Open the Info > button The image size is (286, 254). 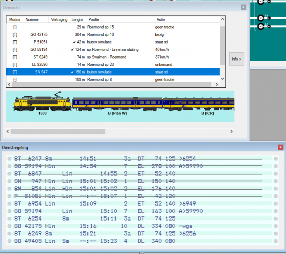tap(236, 59)
